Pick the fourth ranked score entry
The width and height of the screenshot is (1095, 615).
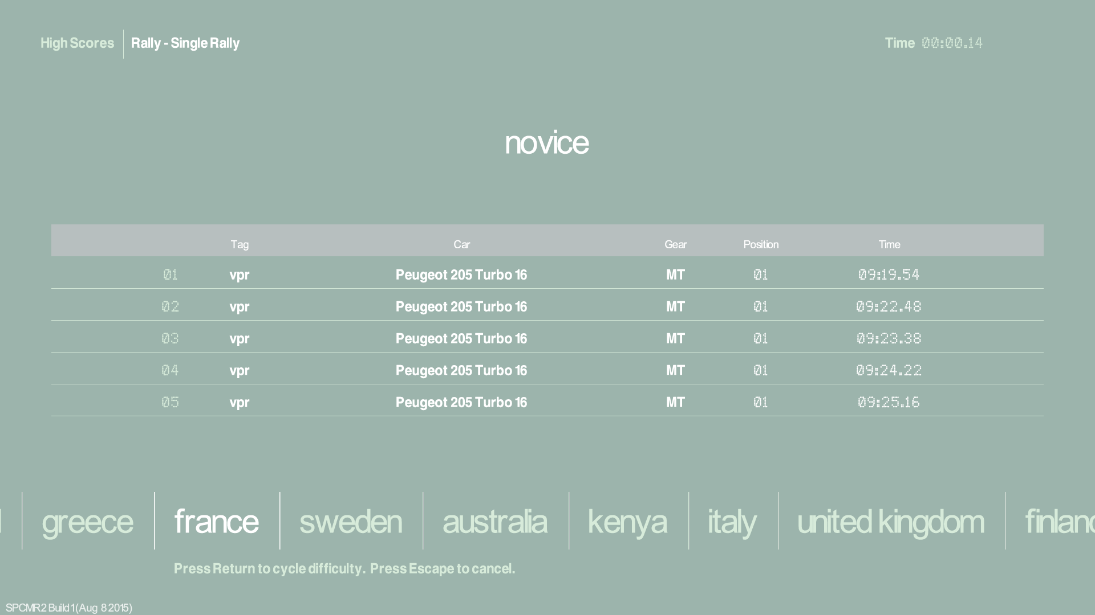[x=546, y=370]
